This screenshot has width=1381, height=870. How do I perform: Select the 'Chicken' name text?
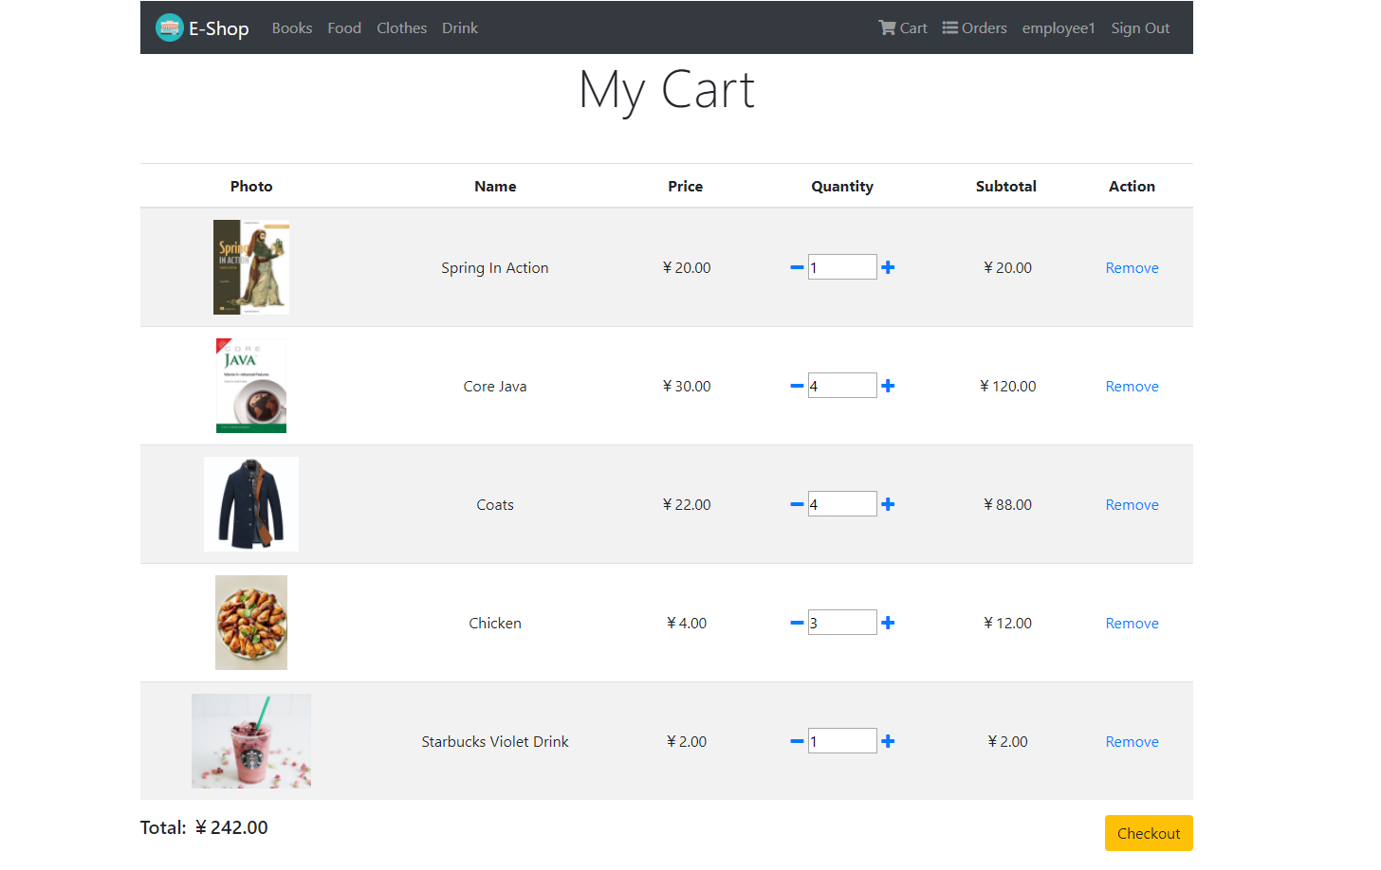click(x=495, y=623)
